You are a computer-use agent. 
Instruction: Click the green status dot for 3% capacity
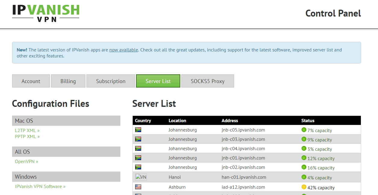coord(304,149)
